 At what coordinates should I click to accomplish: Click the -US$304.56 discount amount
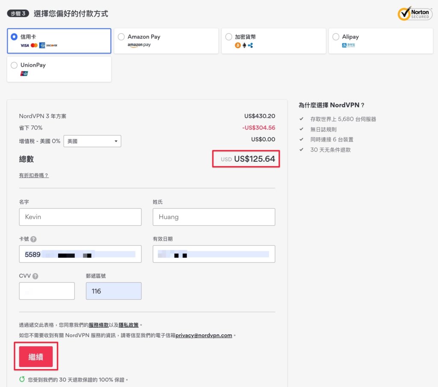tap(259, 128)
